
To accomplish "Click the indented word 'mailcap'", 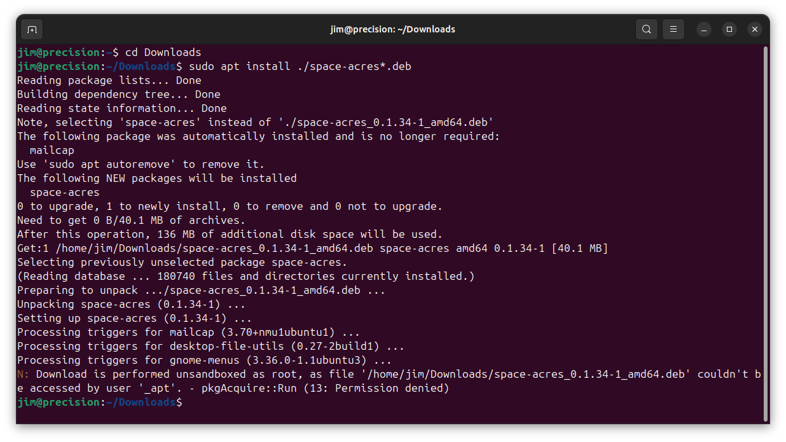I will click(52, 150).
